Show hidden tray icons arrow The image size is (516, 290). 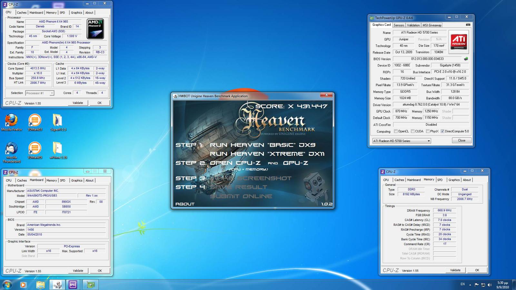470,285
